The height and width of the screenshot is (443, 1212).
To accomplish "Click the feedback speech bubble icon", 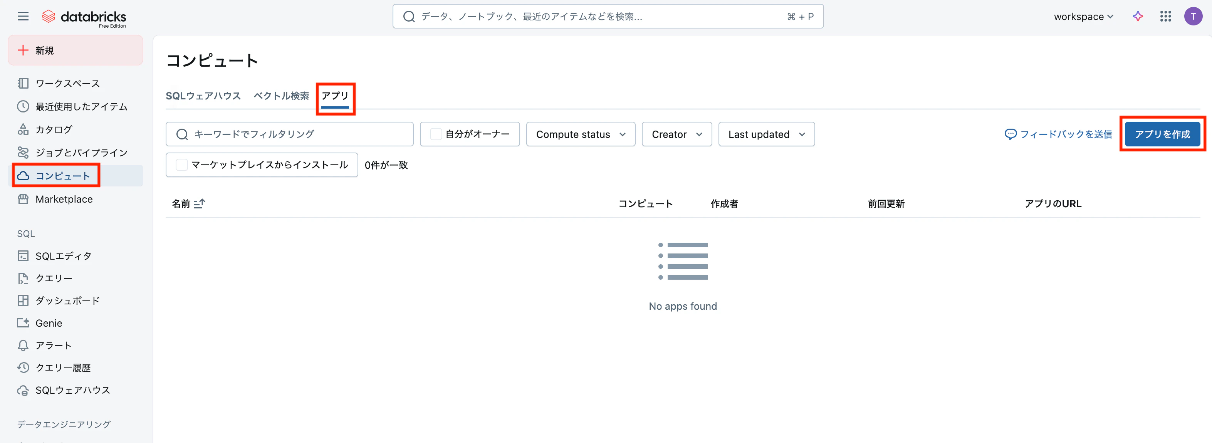I will point(1010,134).
